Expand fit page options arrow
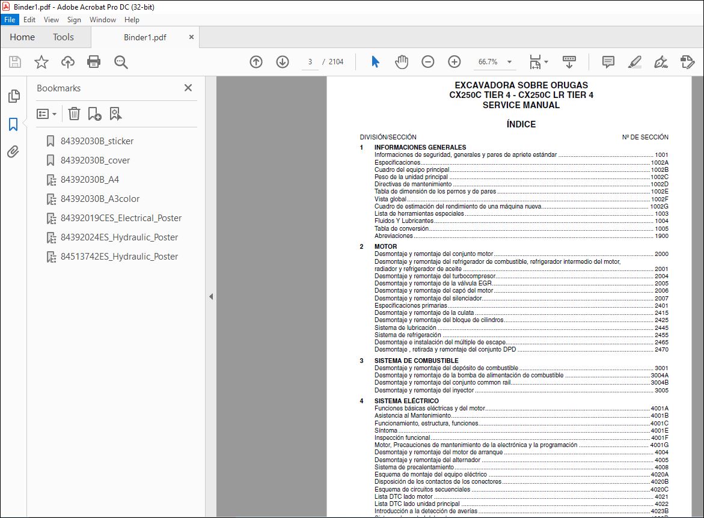Screen dimensions: 704x518 pyautogui.click(x=546, y=62)
